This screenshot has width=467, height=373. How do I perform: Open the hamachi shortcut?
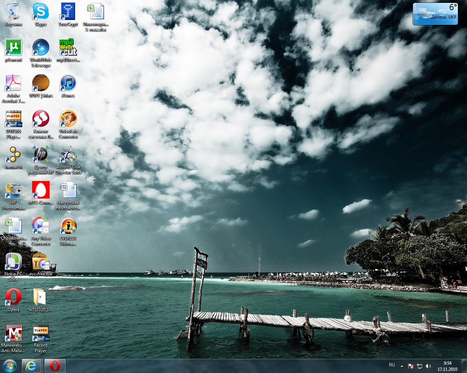click(13, 158)
